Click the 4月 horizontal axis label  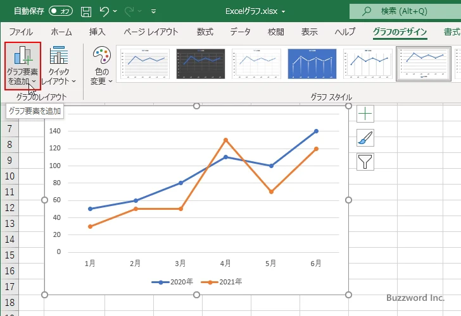pos(225,263)
